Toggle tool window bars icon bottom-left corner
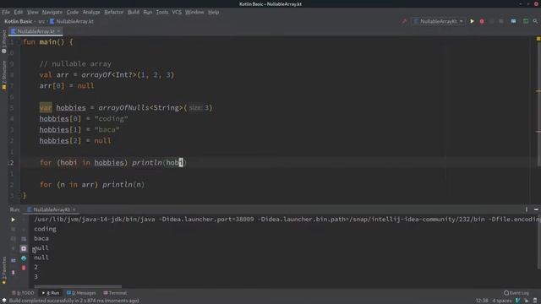Image resolution: width=541 pixels, height=304 pixels. 3,301
